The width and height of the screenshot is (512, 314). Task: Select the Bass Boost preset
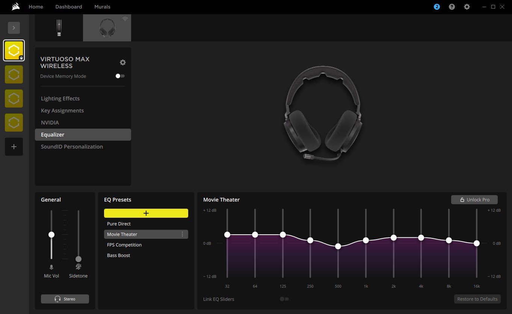point(146,255)
